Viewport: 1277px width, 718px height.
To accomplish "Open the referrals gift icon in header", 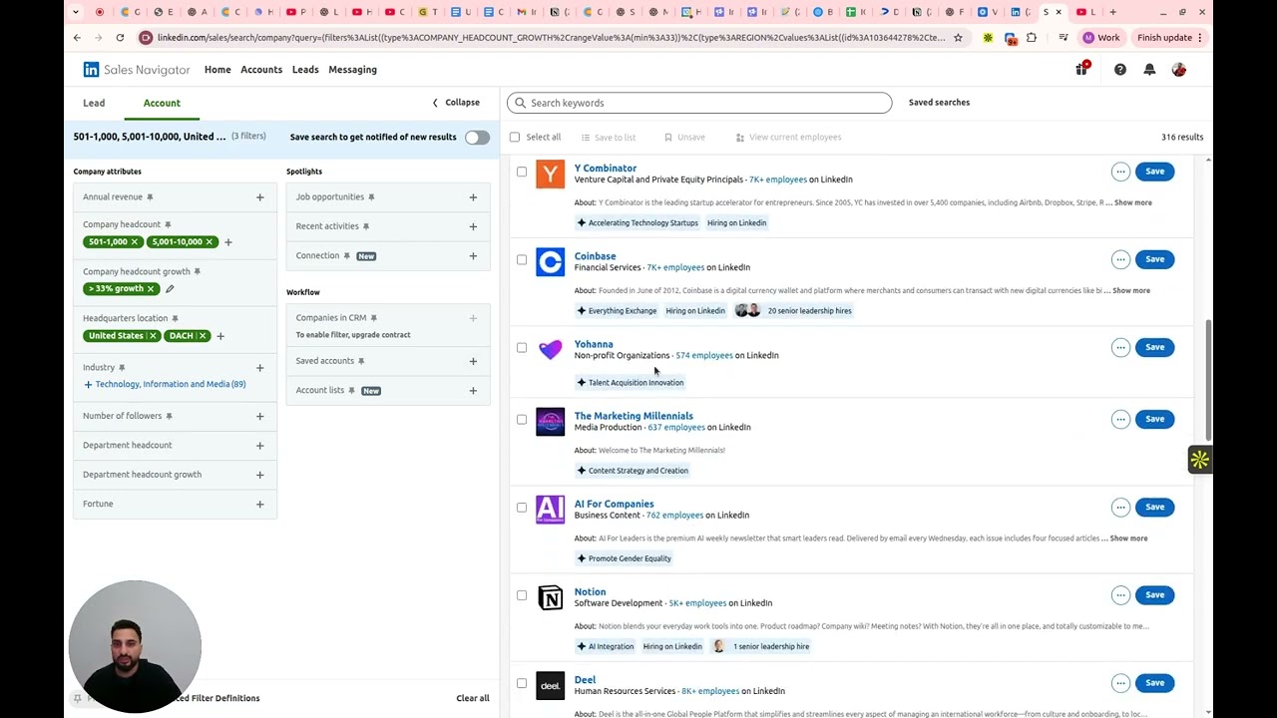I will click(1082, 69).
